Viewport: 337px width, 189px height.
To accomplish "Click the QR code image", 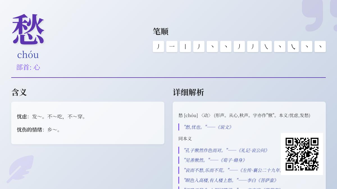I will pyautogui.click(x=302, y=154).
